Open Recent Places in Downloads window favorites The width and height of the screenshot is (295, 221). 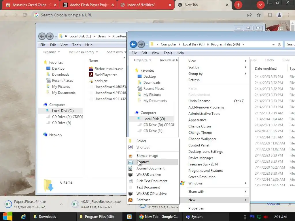click(x=59, y=81)
